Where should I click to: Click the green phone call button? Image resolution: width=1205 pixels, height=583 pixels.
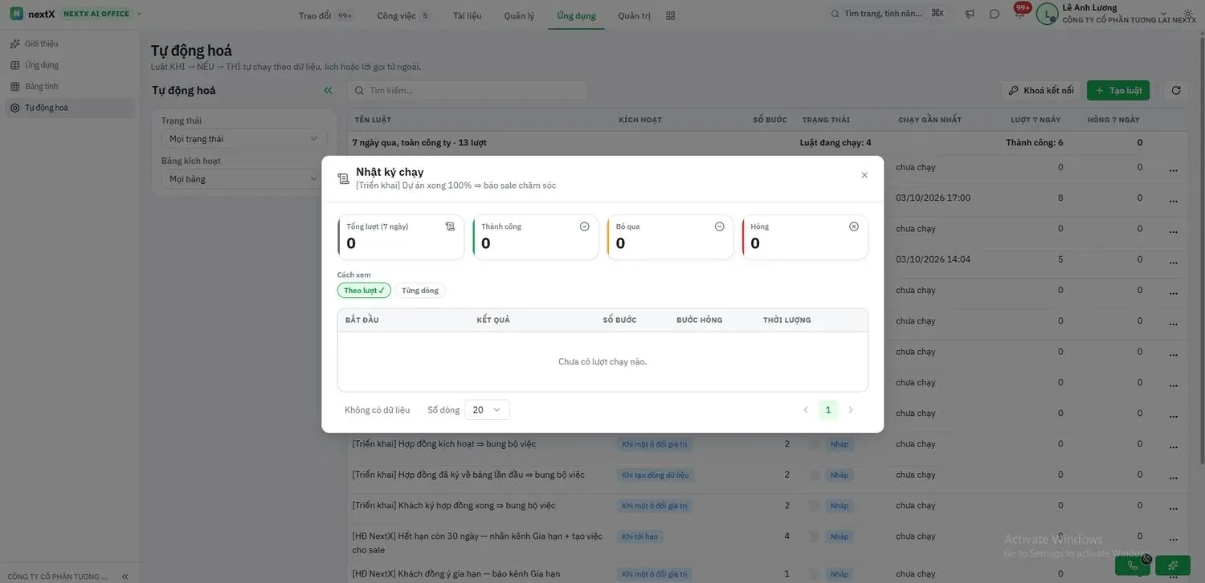click(x=1133, y=565)
